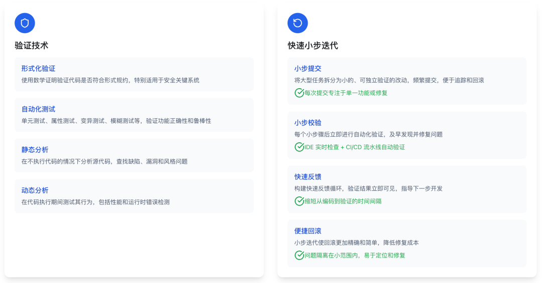This screenshot has width=542, height=283.
Task: Click the green text 问题隔离在小范围内，易于定位和修复
Action: [x=355, y=256]
